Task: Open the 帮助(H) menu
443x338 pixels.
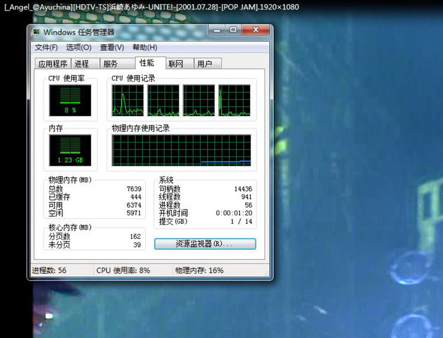Action: (145, 47)
